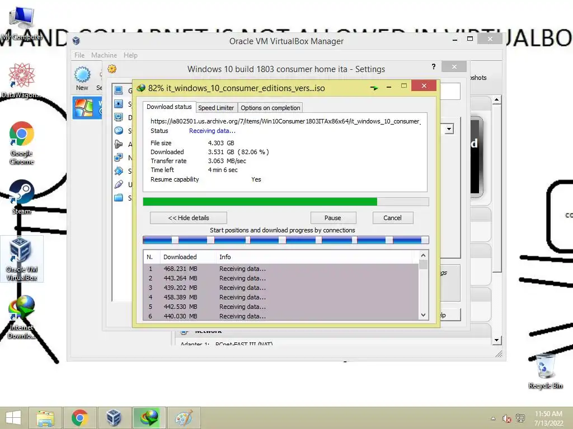Click the VirtualBox details pane scroll down arrow
Viewport: 573px width, 429px height.
coord(497,340)
